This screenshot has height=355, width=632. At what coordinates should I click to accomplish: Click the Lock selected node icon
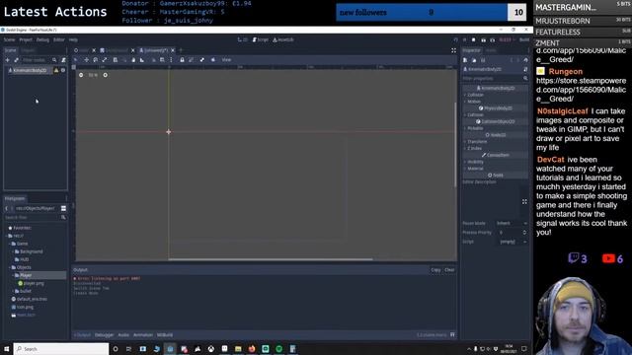tap(182, 60)
